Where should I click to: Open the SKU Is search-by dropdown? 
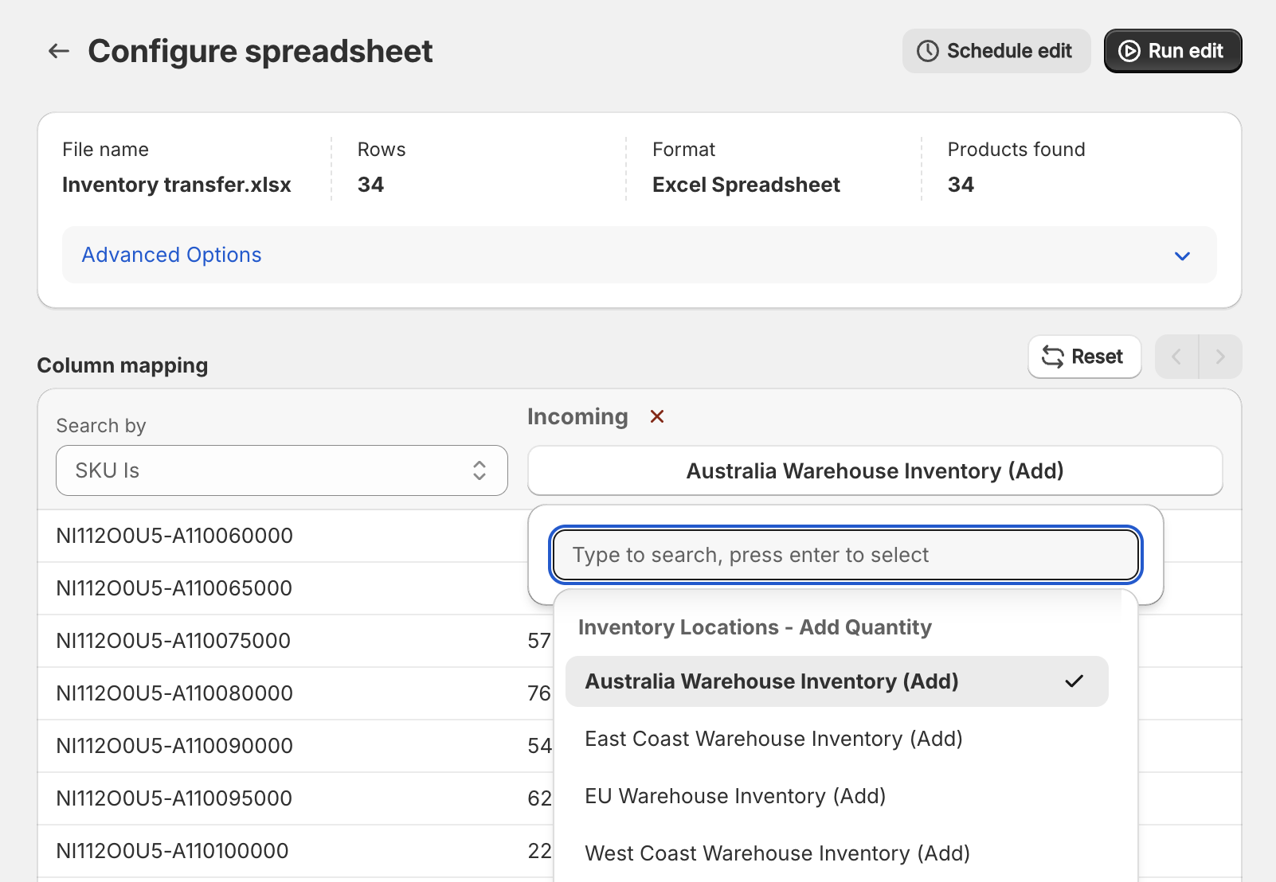282,470
